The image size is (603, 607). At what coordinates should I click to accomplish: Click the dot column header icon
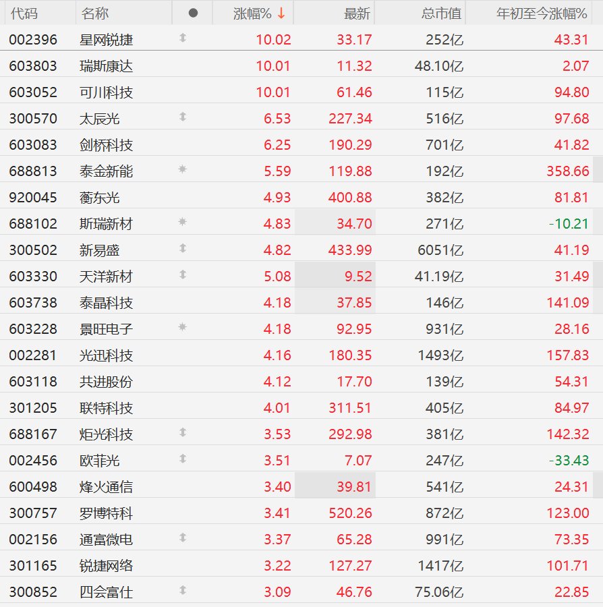tap(193, 13)
